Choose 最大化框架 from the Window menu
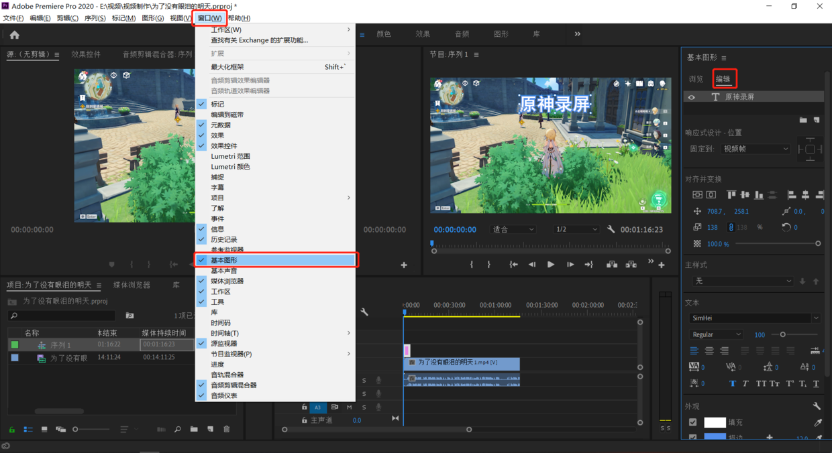Image resolution: width=832 pixels, height=453 pixels. tap(276, 67)
